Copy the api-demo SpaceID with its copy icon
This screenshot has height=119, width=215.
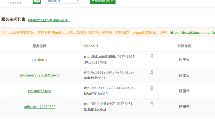(152, 56)
